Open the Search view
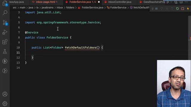Viewport: 191px width, 107px height. (x=5, y=12)
